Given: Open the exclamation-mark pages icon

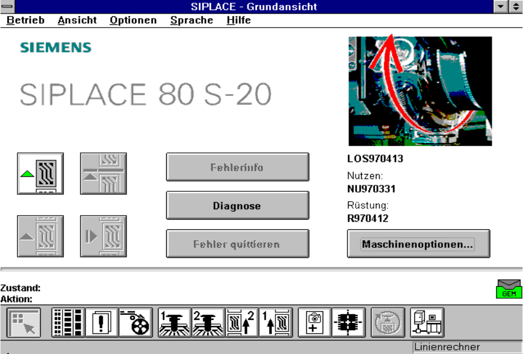Looking at the screenshot, I should pos(102,323).
